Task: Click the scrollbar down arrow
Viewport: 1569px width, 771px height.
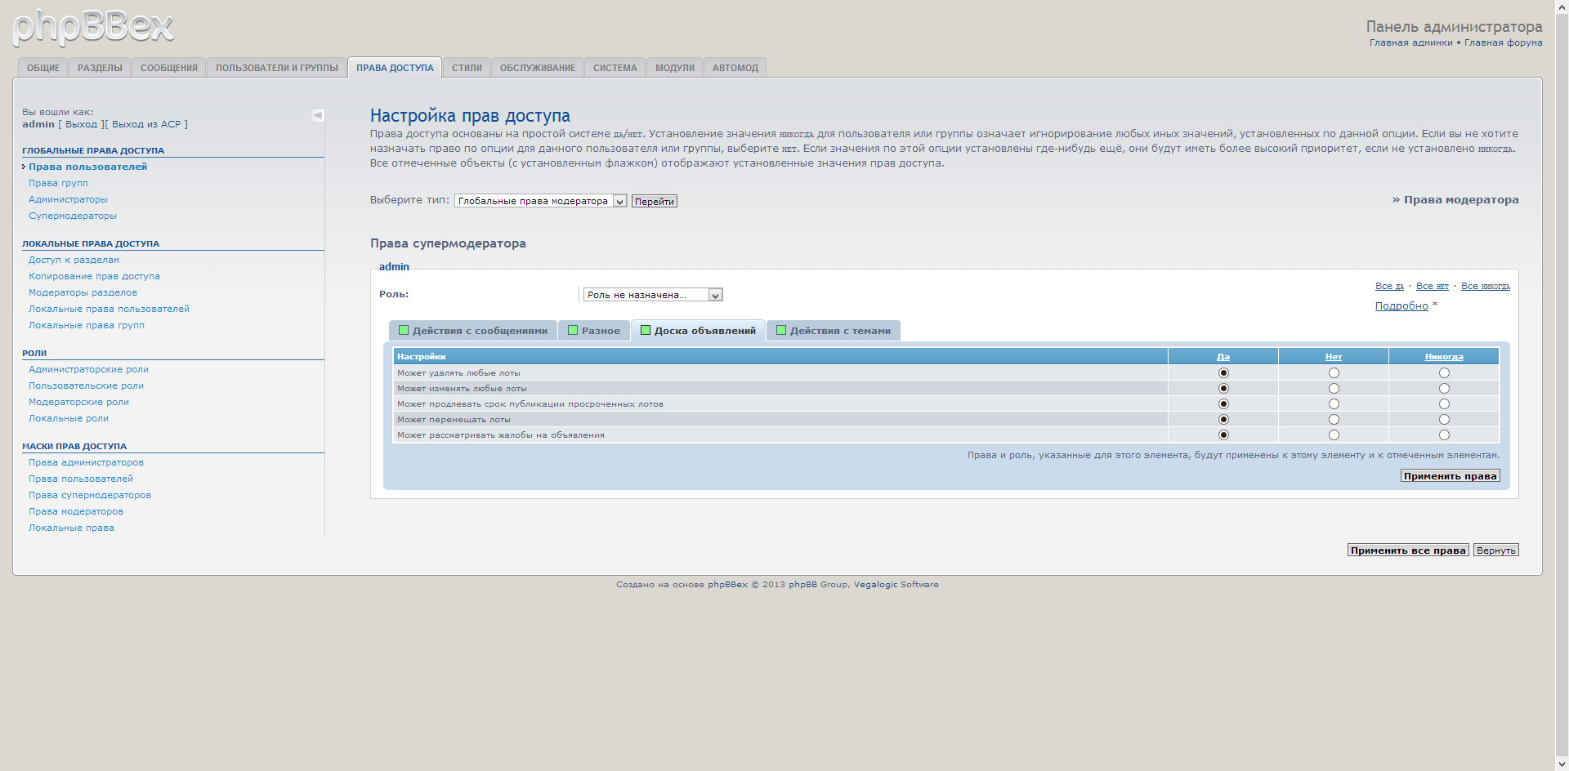Action: pos(1562,764)
